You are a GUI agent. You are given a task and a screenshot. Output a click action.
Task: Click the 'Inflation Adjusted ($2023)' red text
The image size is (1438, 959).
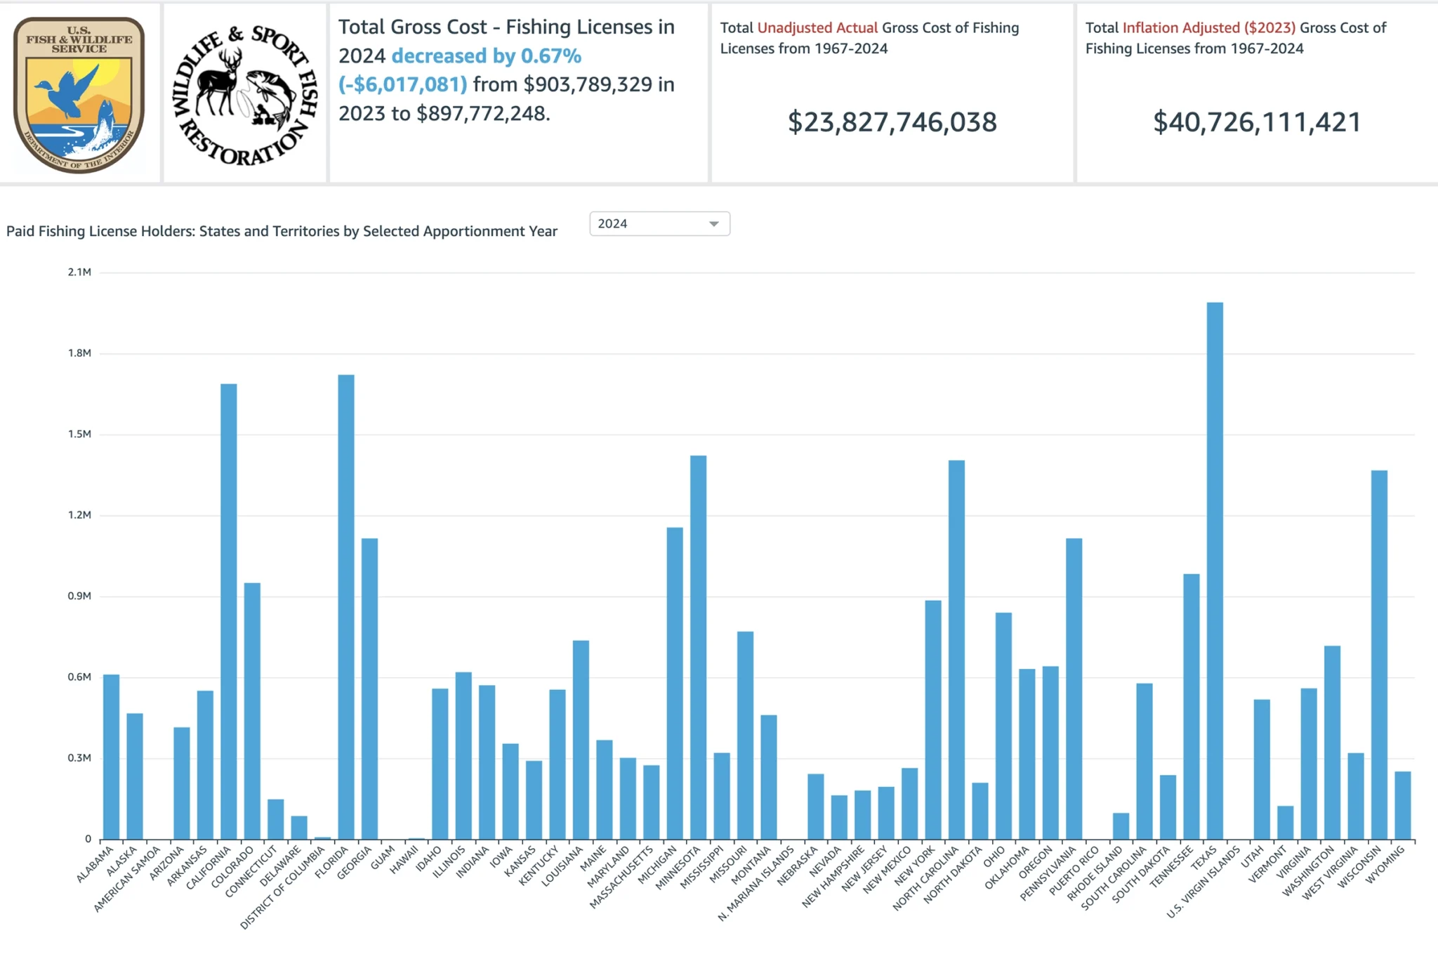[1209, 27]
